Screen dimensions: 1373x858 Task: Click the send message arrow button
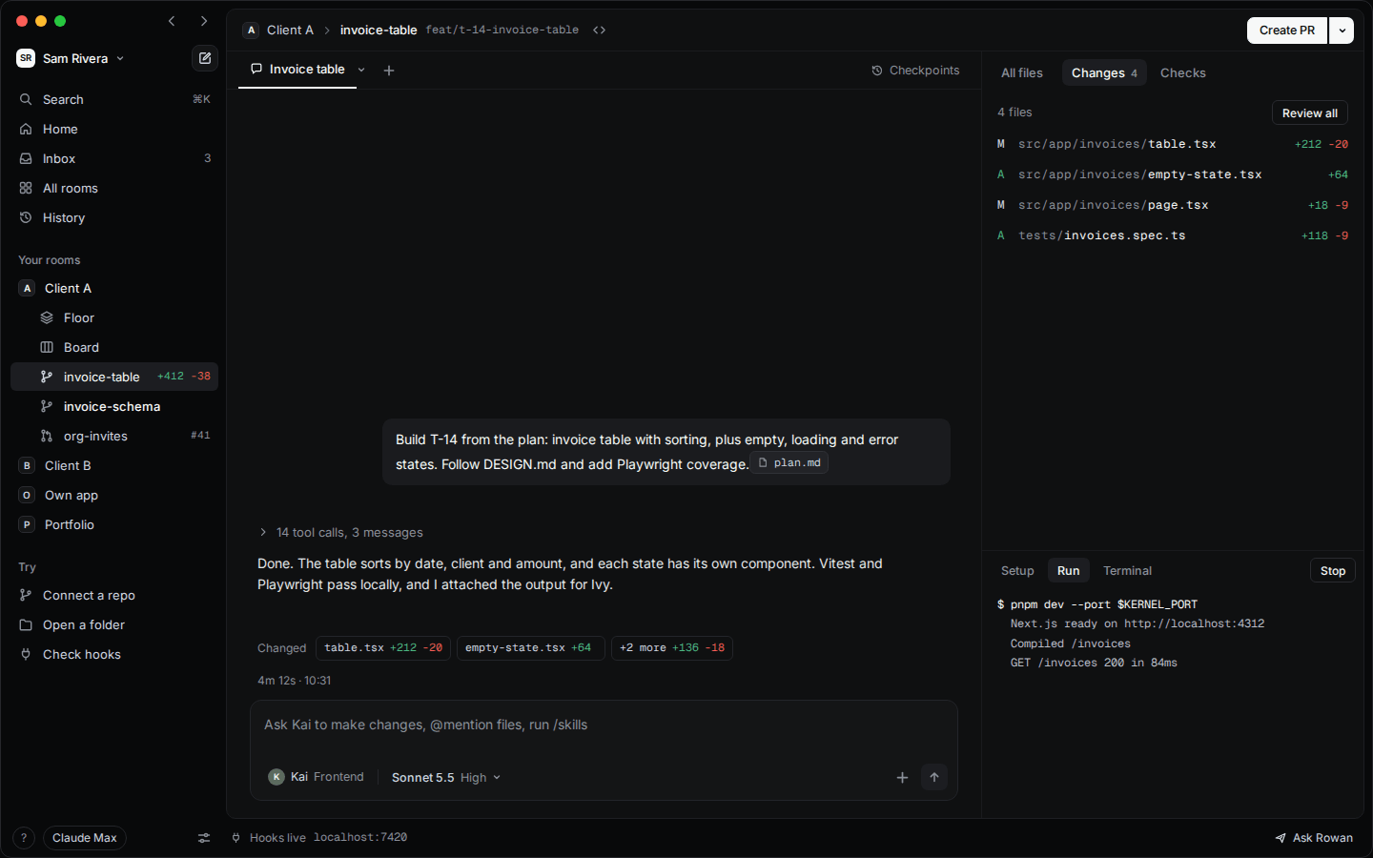click(934, 777)
